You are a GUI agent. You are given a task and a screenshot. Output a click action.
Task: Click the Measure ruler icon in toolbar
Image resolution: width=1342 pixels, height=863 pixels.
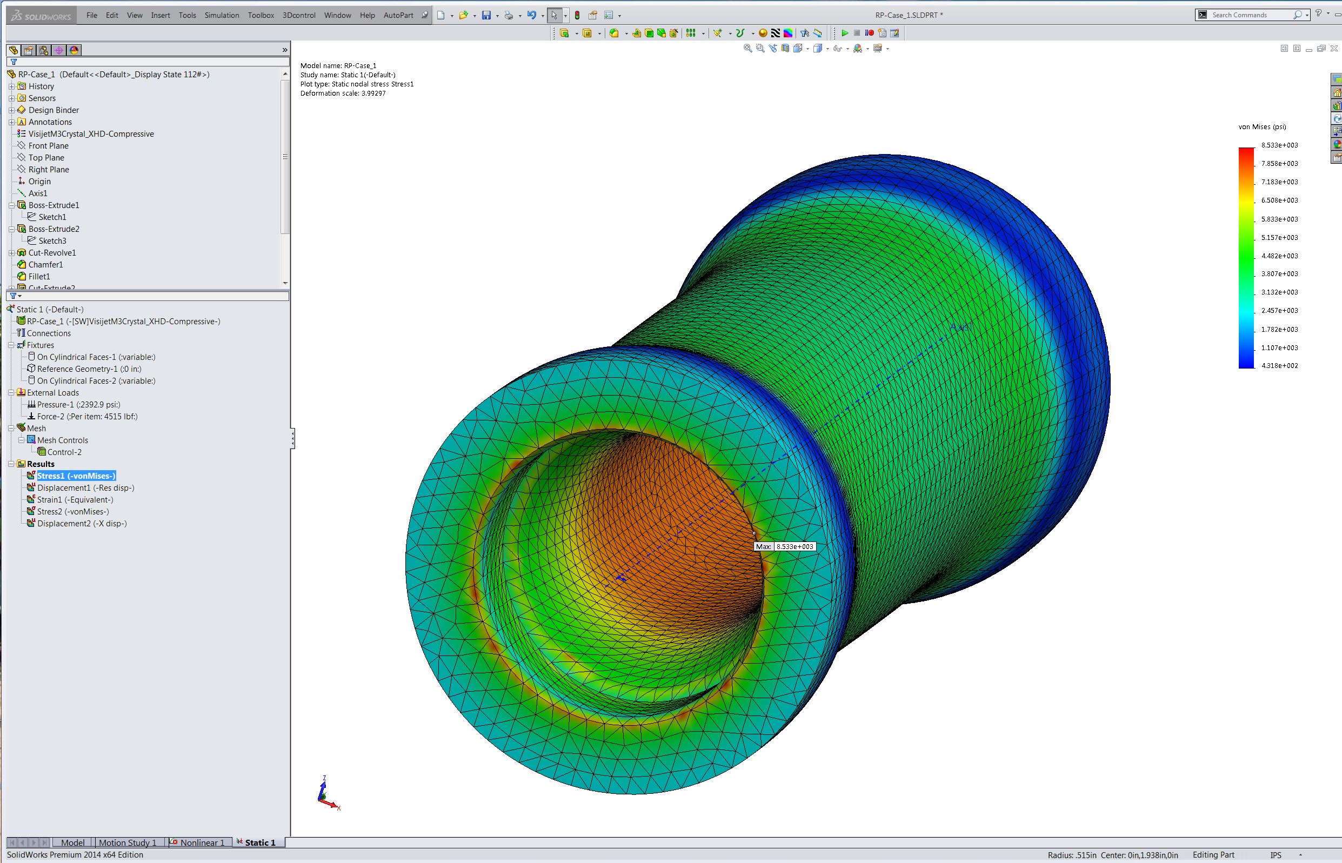(818, 33)
